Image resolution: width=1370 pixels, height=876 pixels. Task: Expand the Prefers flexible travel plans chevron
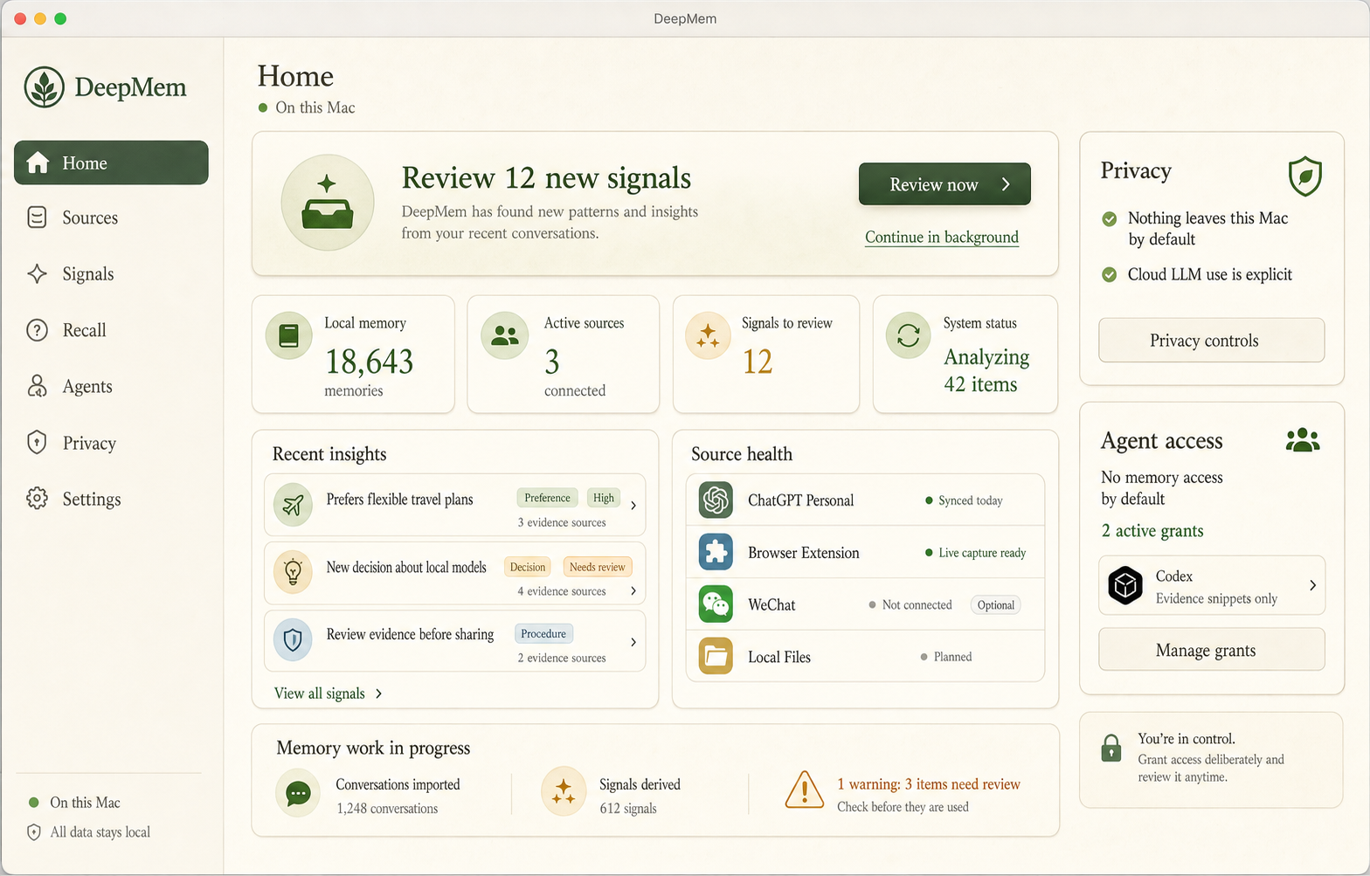coord(633,506)
